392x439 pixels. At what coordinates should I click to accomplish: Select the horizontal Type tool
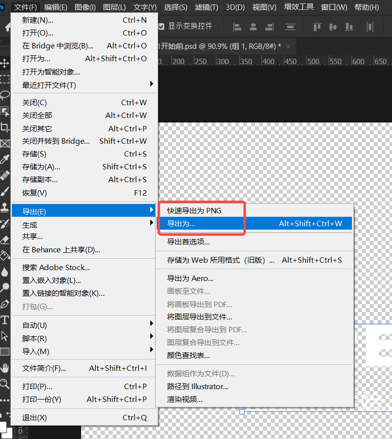[5, 320]
